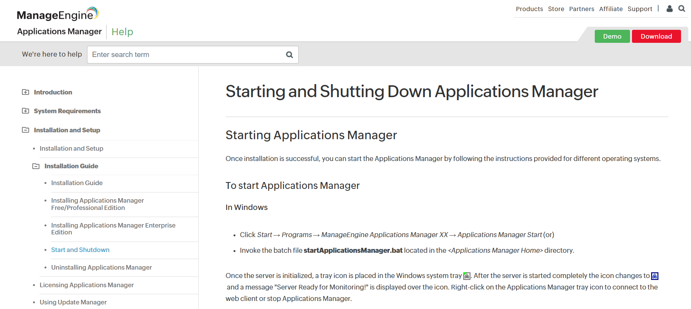Click the 'In Windows' subheading
This screenshot has height=309, width=691.
pyautogui.click(x=247, y=207)
